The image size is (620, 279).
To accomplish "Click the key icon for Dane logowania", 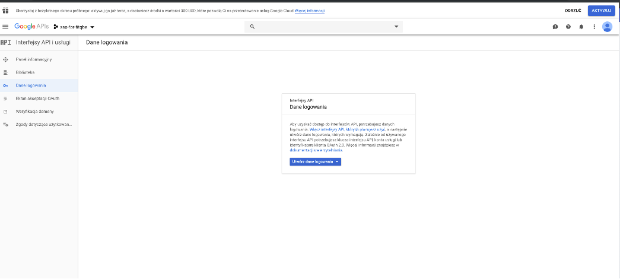I will coord(5,85).
